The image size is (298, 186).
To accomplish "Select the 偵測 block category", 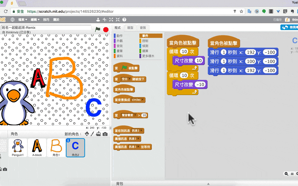I will pos(145,46).
